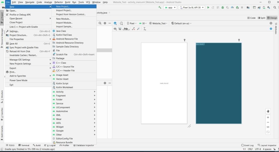Open the component tree gear icon
279x152 pixels.
coord(105,83)
